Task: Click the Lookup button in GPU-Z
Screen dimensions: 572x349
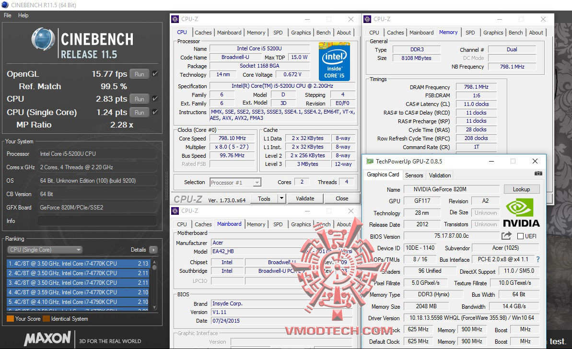Action: click(x=521, y=189)
